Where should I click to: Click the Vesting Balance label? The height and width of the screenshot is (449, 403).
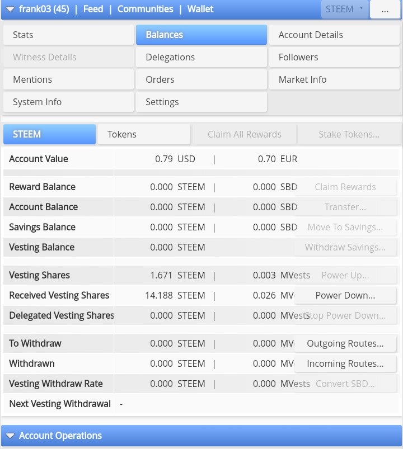(41, 247)
